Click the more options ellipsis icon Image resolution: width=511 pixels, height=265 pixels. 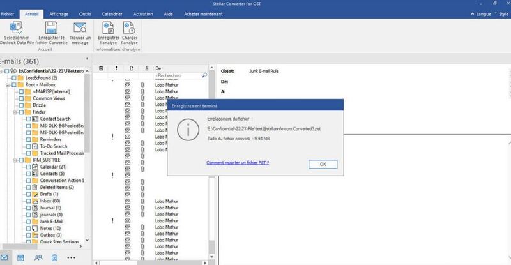(71, 257)
